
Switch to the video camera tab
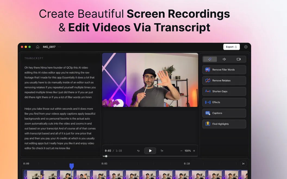pyautogui.click(x=239, y=59)
